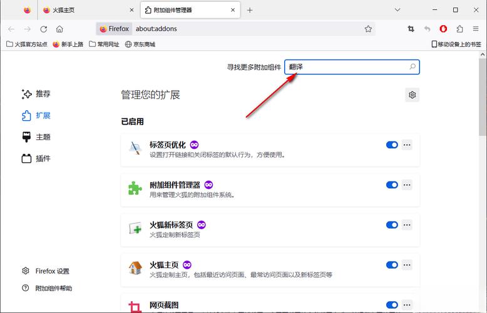Disable the 网页截图 extension toggle

pos(392,305)
